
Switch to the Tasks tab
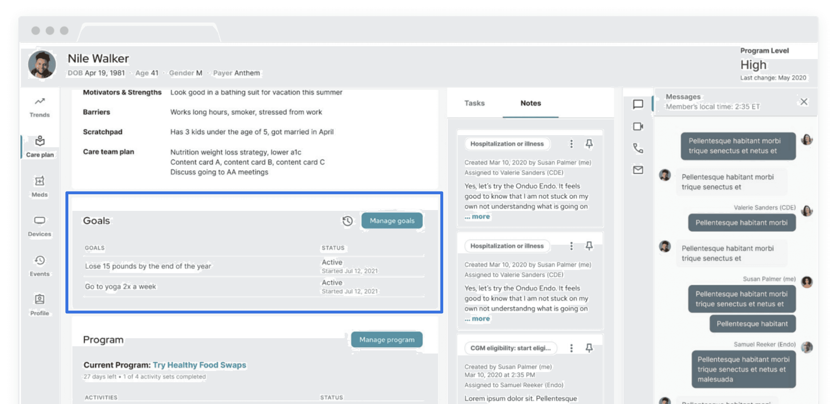click(474, 103)
